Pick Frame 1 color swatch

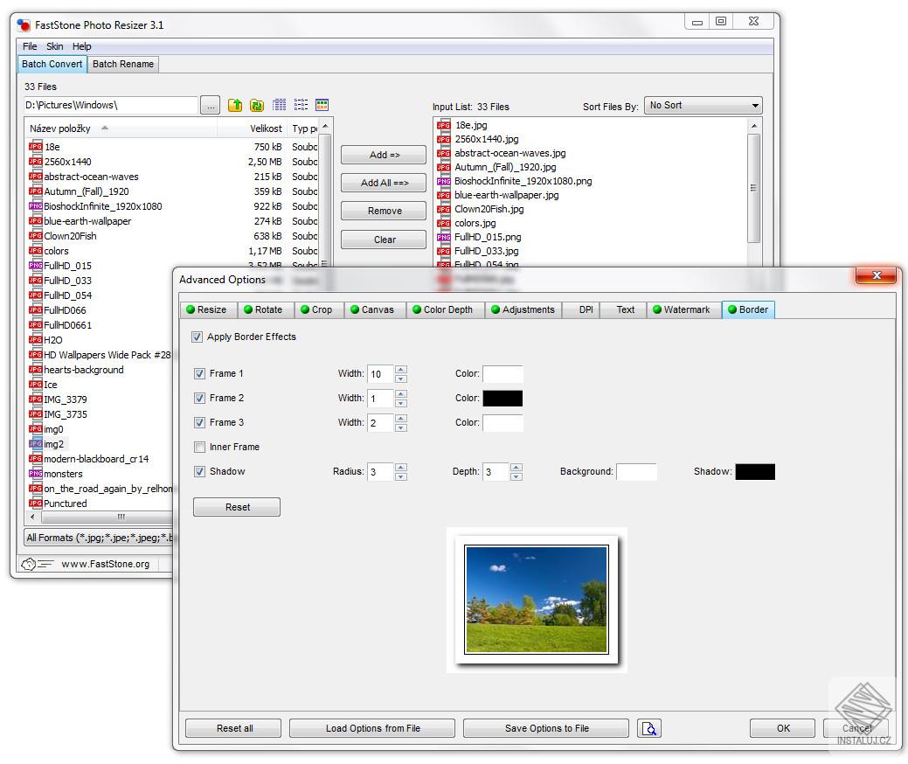(503, 374)
